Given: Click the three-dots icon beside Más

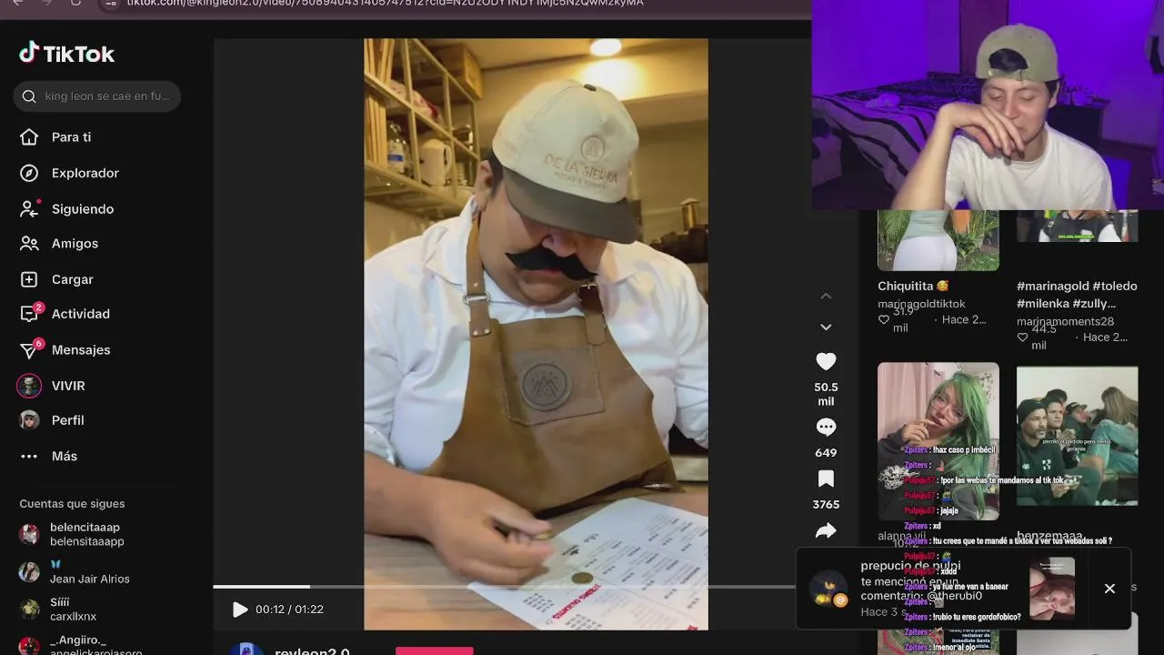Looking at the screenshot, I should tap(29, 456).
